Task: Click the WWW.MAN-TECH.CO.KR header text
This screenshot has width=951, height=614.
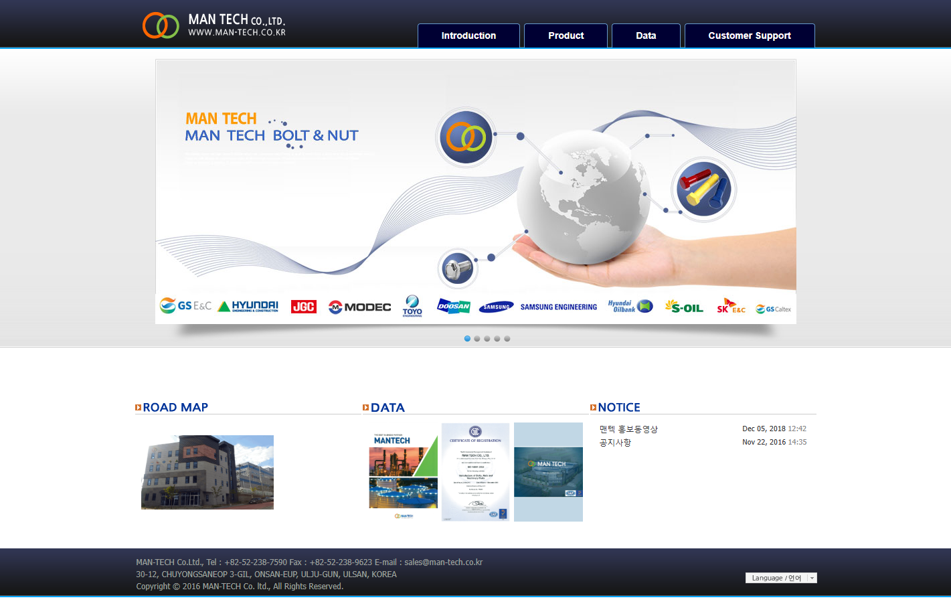Action: [x=237, y=33]
